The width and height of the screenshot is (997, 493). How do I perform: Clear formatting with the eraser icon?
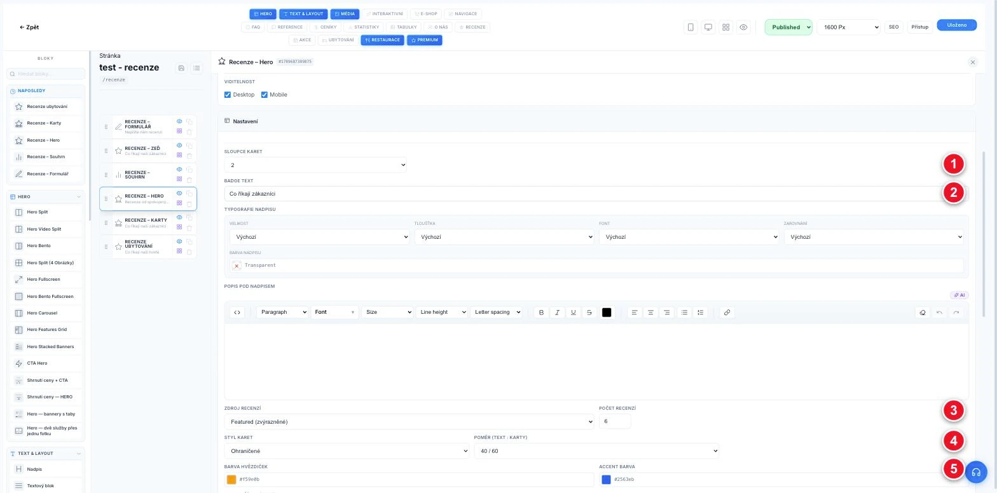coord(923,312)
